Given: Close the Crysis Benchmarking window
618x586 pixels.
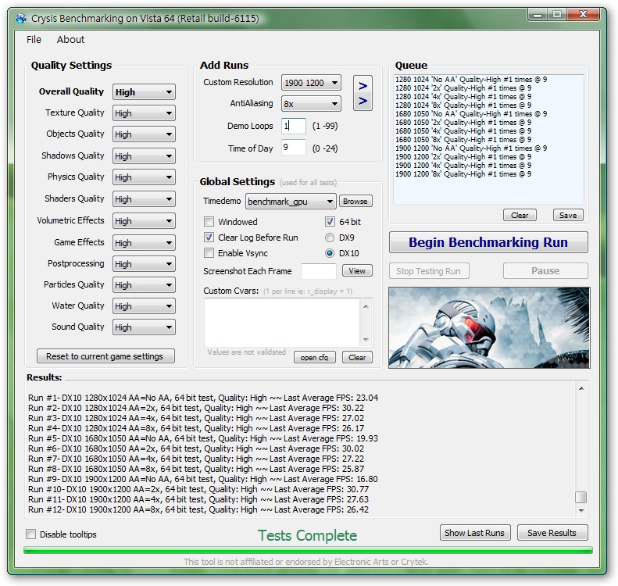Looking at the screenshot, I should [584, 15].
